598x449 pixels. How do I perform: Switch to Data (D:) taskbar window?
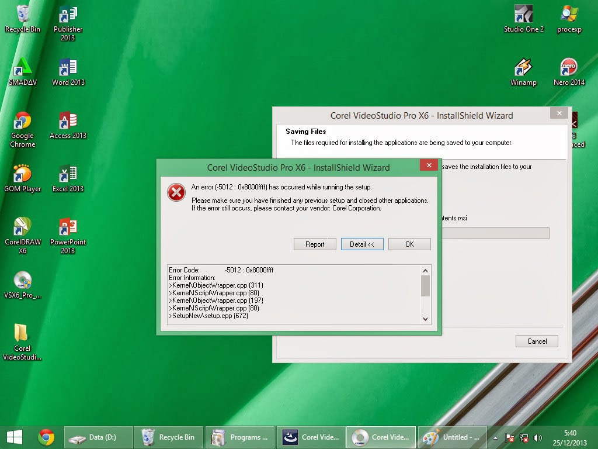point(98,437)
